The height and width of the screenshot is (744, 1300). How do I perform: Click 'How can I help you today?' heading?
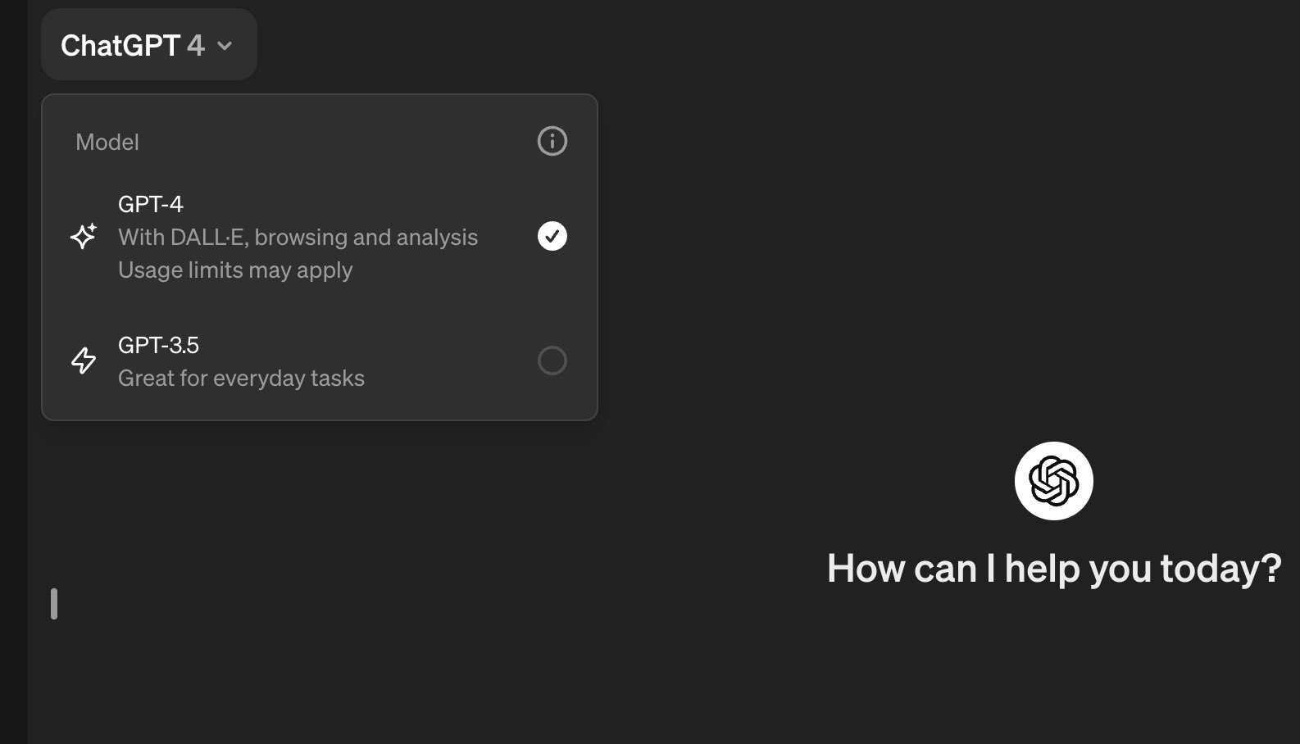point(1054,568)
